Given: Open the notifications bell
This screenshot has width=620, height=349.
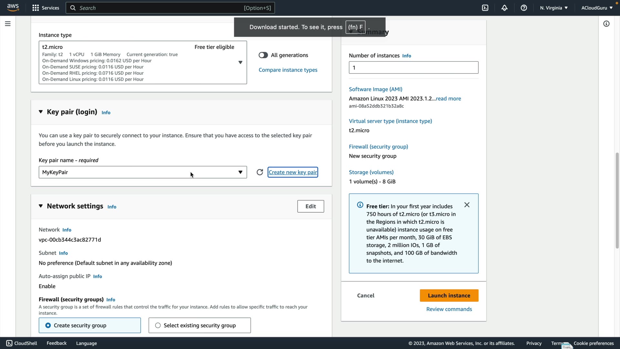Looking at the screenshot, I should click(x=504, y=8).
